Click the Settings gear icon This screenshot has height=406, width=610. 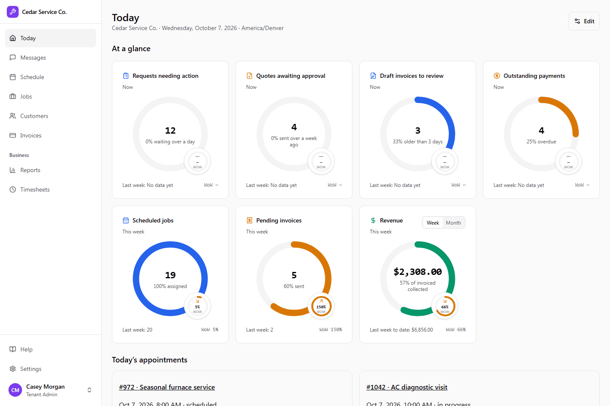(x=13, y=369)
